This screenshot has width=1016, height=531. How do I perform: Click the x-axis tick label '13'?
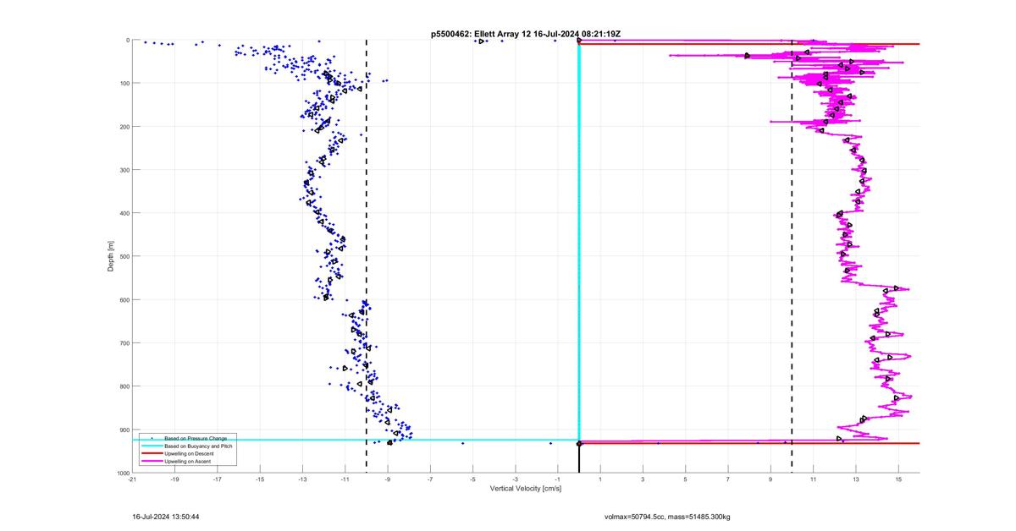pyautogui.click(x=855, y=480)
